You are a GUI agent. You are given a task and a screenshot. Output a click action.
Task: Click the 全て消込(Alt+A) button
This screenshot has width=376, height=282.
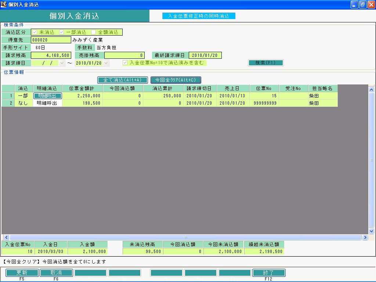click(123, 80)
